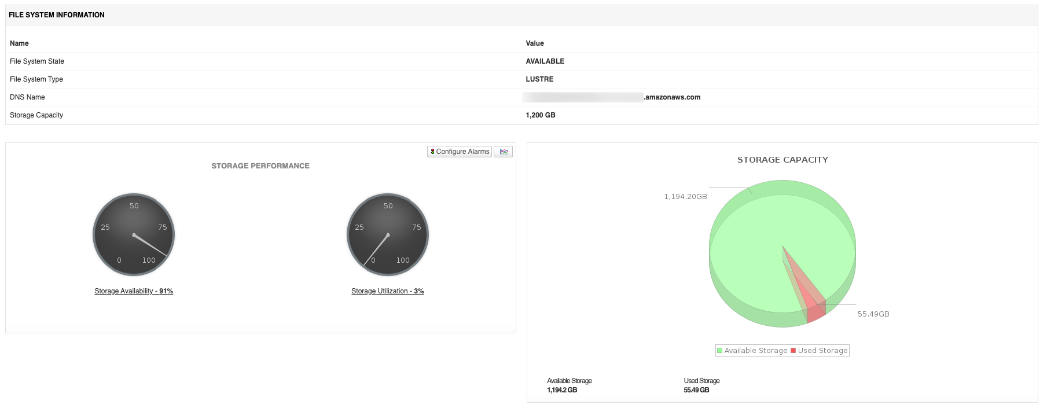Click the Storage Availability gauge dial
The width and height of the screenshot is (1047, 408).
click(x=134, y=235)
